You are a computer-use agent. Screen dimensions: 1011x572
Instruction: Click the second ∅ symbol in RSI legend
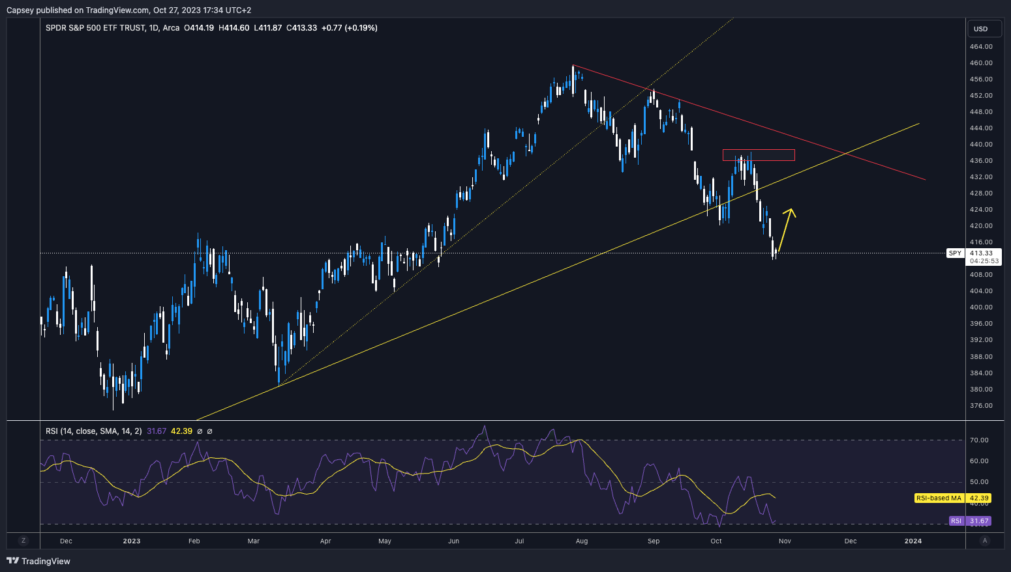(209, 431)
